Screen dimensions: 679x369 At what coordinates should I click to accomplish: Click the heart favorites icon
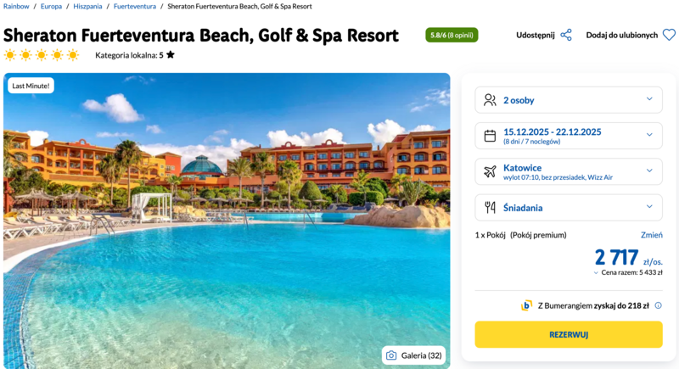(669, 35)
